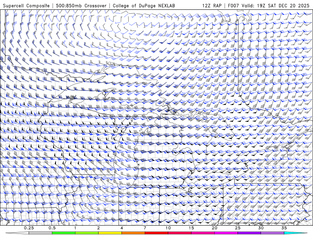Select the gray legend swatch between 0.25 and 0.5
The height and width of the screenshot is (235, 313).
tap(41, 233)
